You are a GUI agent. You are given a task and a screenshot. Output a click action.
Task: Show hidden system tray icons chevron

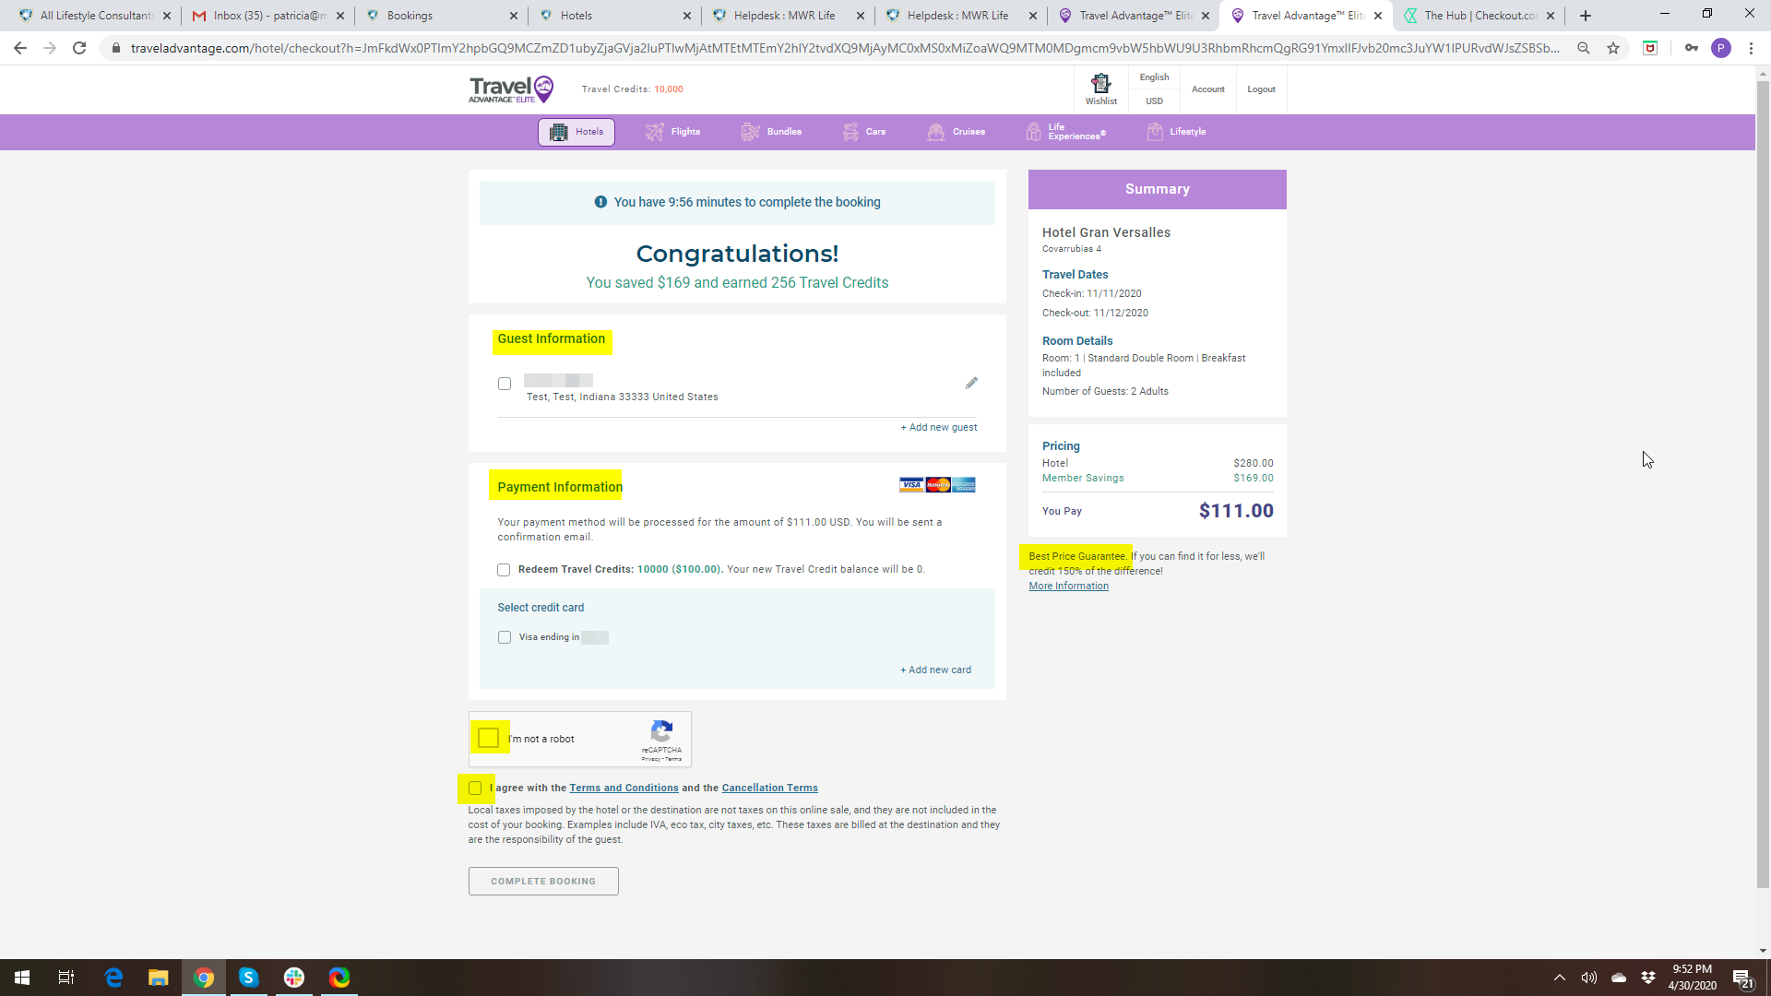point(1559,978)
